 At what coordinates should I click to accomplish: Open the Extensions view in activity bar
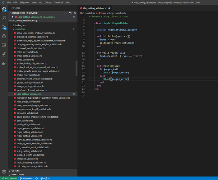(x=4, y=54)
